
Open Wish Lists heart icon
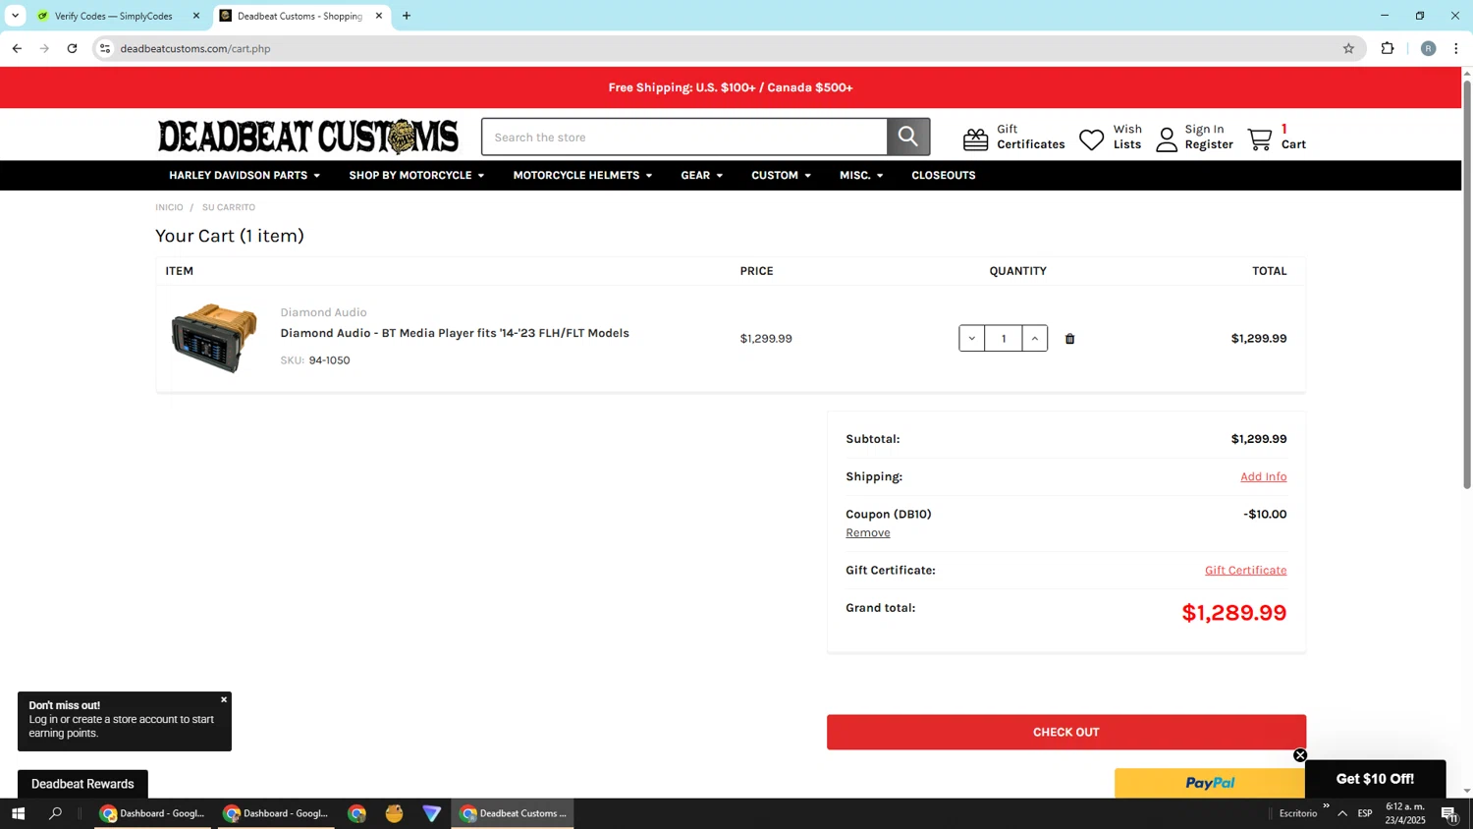pos(1092,138)
